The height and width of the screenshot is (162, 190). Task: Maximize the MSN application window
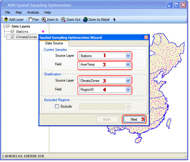pos(176,5)
